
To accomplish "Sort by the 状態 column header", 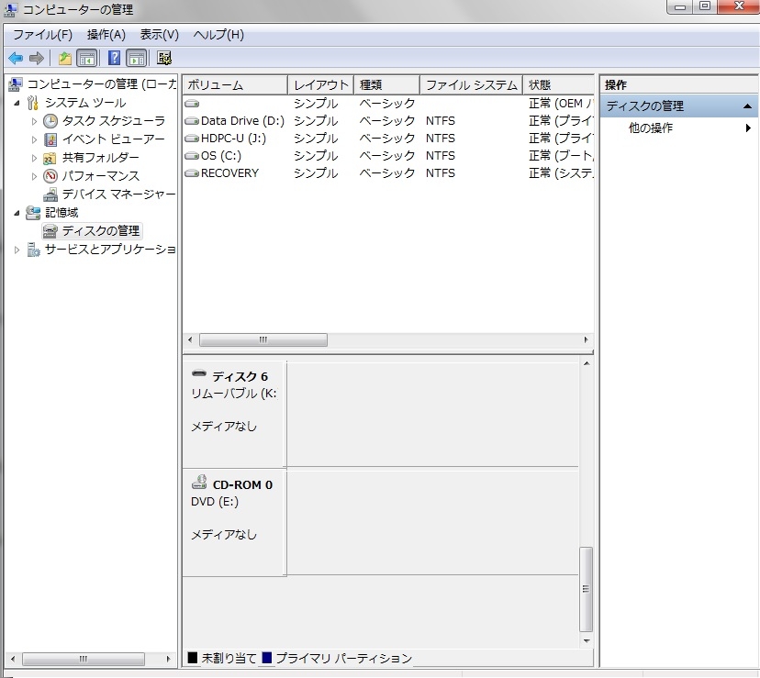I will (558, 85).
